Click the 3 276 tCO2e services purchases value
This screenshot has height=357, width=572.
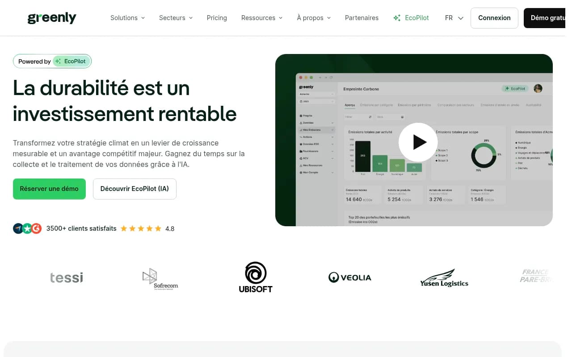(441, 199)
